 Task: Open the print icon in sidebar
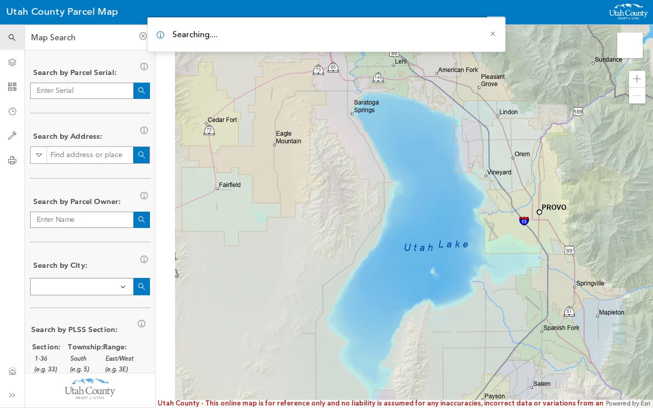12,160
